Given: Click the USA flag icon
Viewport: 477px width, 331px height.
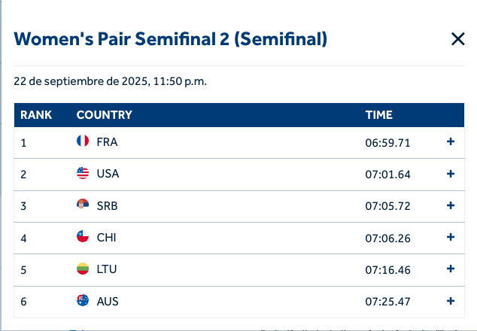Looking at the screenshot, I should [83, 174].
